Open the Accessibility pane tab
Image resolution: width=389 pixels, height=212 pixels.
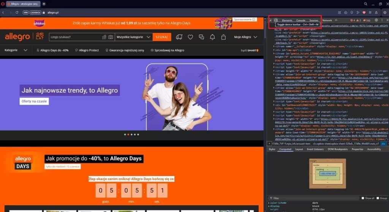pyautogui.click(x=374, y=149)
